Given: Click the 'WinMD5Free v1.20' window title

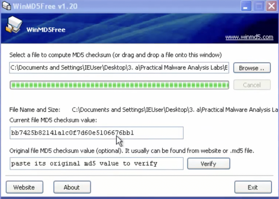Looking at the screenshot, I should coord(45,7).
